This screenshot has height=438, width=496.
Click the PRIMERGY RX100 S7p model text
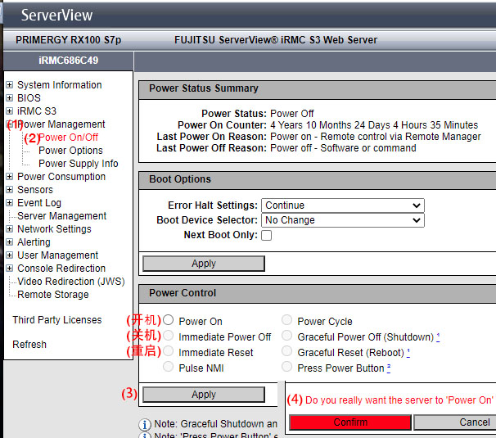click(x=68, y=40)
